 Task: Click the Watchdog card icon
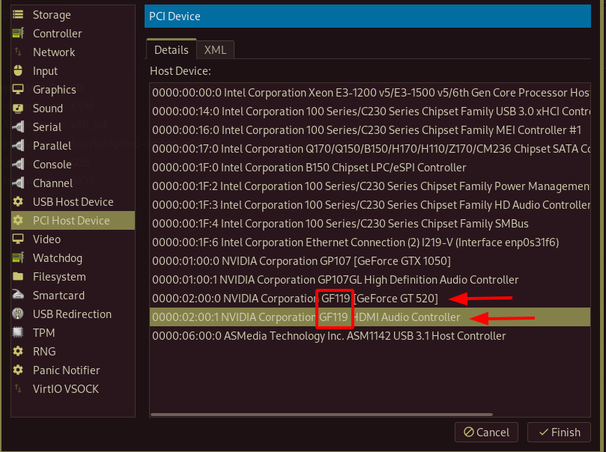pos(18,258)
